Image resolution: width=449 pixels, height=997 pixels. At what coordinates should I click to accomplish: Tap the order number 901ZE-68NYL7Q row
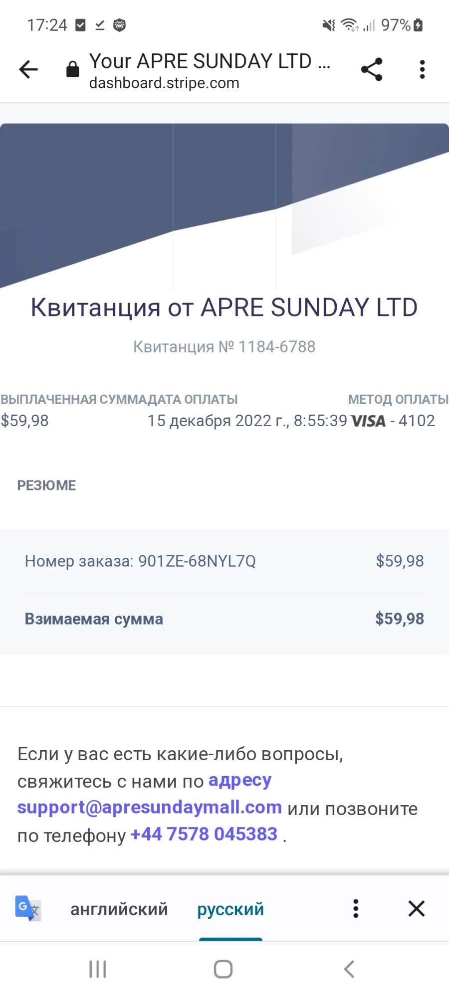coord(224,561)
